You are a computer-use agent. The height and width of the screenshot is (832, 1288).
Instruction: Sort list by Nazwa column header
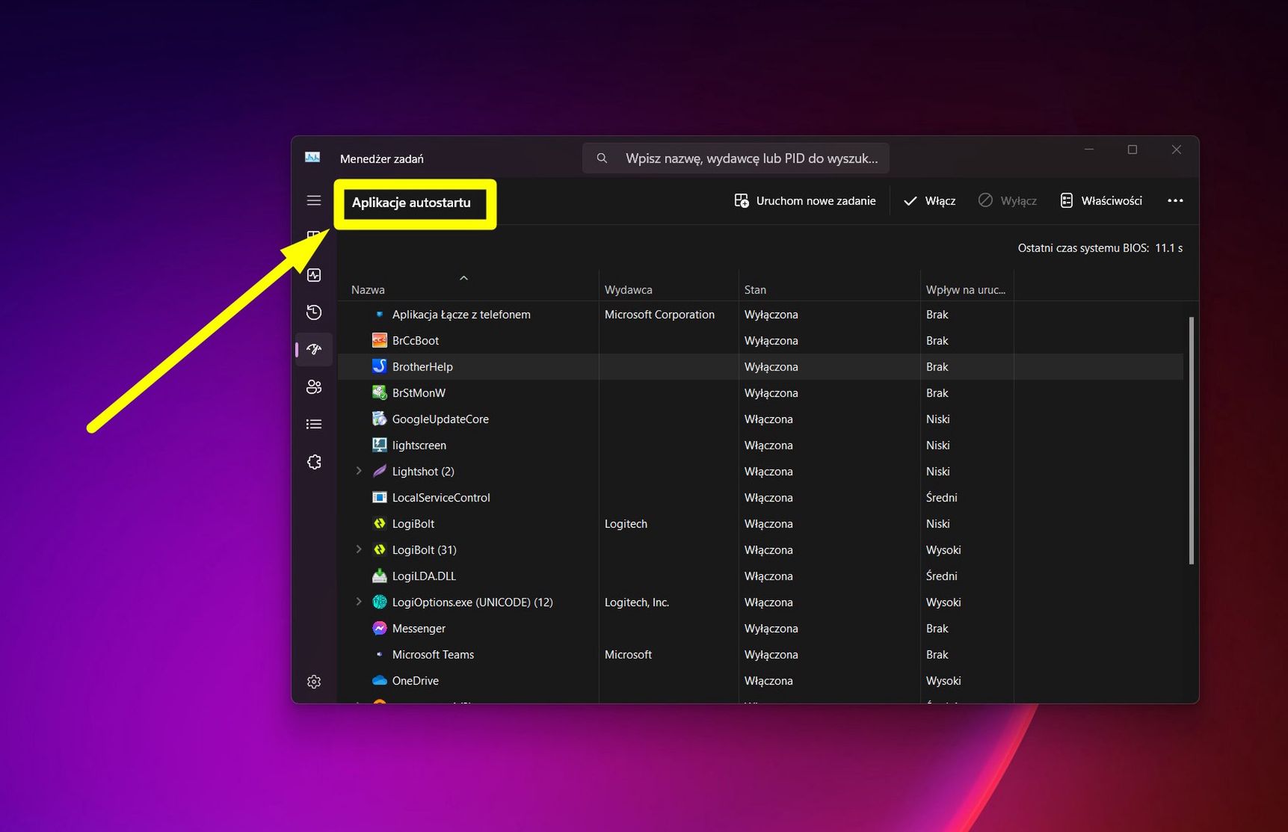point(368,289)
